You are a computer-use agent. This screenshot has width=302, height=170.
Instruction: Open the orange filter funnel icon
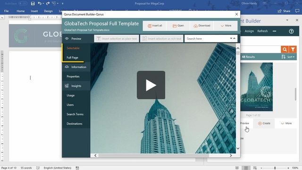coord(293,50)
